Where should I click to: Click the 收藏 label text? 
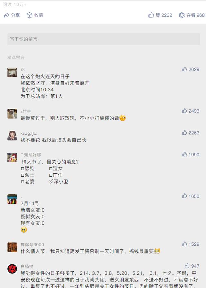click(x=39, y=15)
